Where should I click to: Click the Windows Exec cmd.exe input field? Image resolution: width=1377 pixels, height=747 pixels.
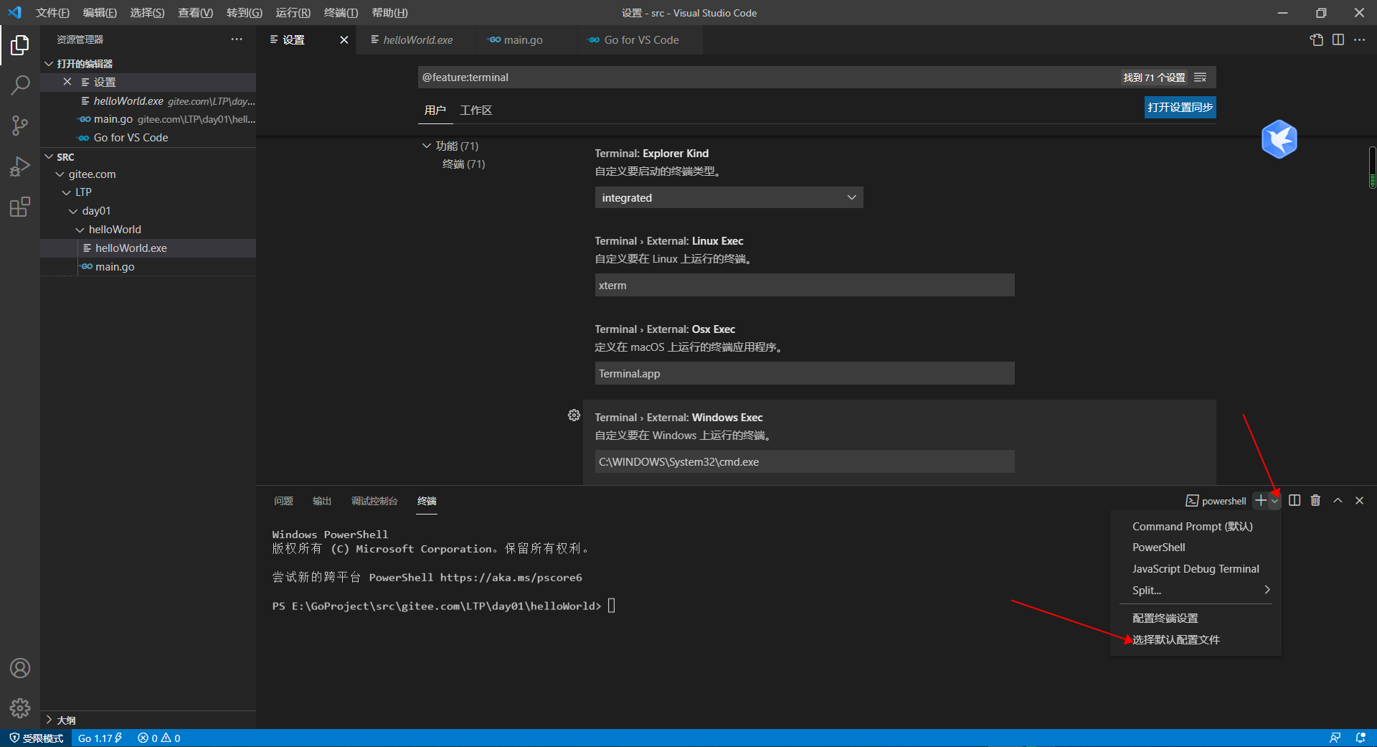tap(805, 461)
